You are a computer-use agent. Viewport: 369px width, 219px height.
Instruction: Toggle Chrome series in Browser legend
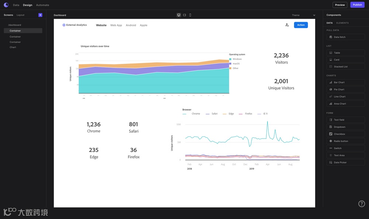(x=191, y=114)
